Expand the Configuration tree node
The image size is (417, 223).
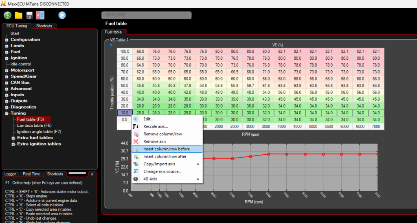tap(7, 40)
